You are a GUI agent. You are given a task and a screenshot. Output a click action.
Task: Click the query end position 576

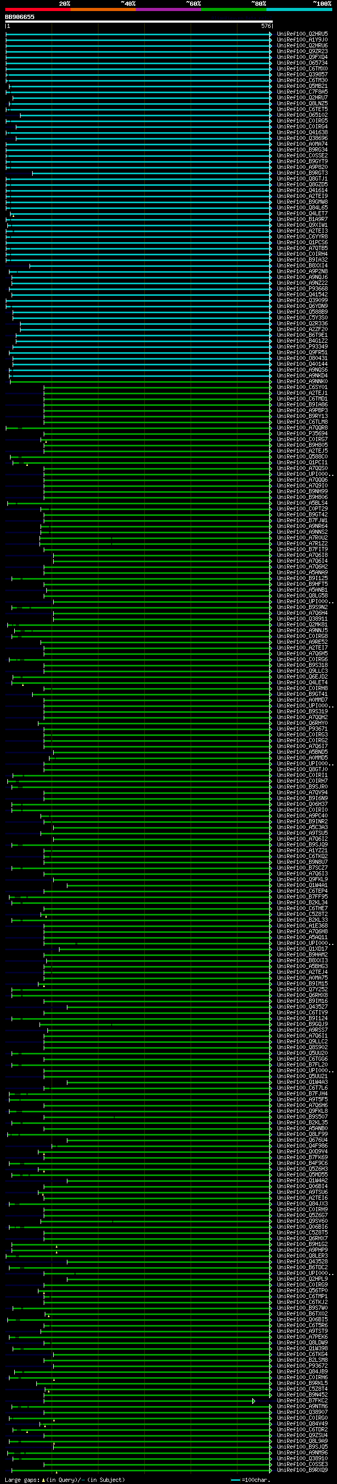(x=265, y=26)
